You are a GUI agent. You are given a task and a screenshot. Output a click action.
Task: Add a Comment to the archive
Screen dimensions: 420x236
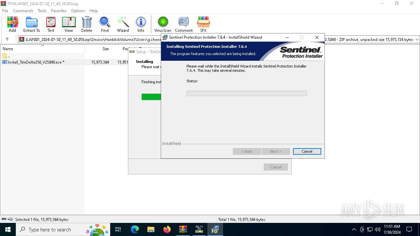pyautogui.click(x=184, y=25)
